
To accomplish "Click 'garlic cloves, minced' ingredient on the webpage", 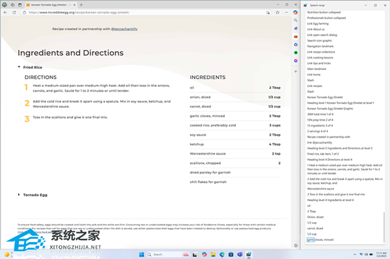I will [207, 116].
